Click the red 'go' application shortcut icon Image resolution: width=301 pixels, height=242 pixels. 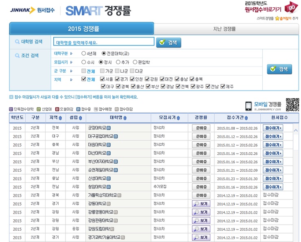point(290,8)
